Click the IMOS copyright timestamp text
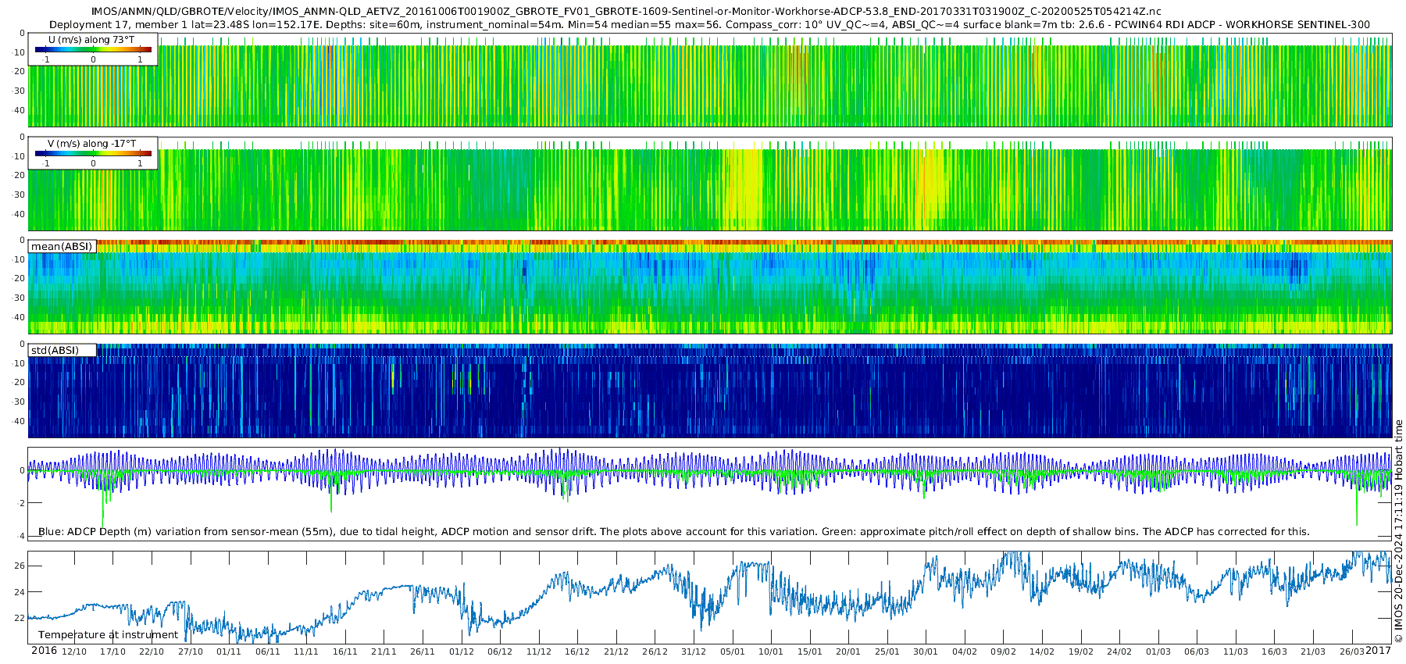Viewport: 1406px width, 664px height. coord(1398,531)
